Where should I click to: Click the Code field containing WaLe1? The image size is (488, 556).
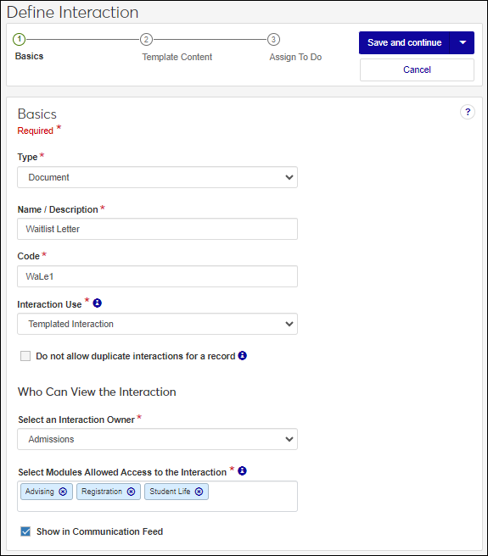157,276
